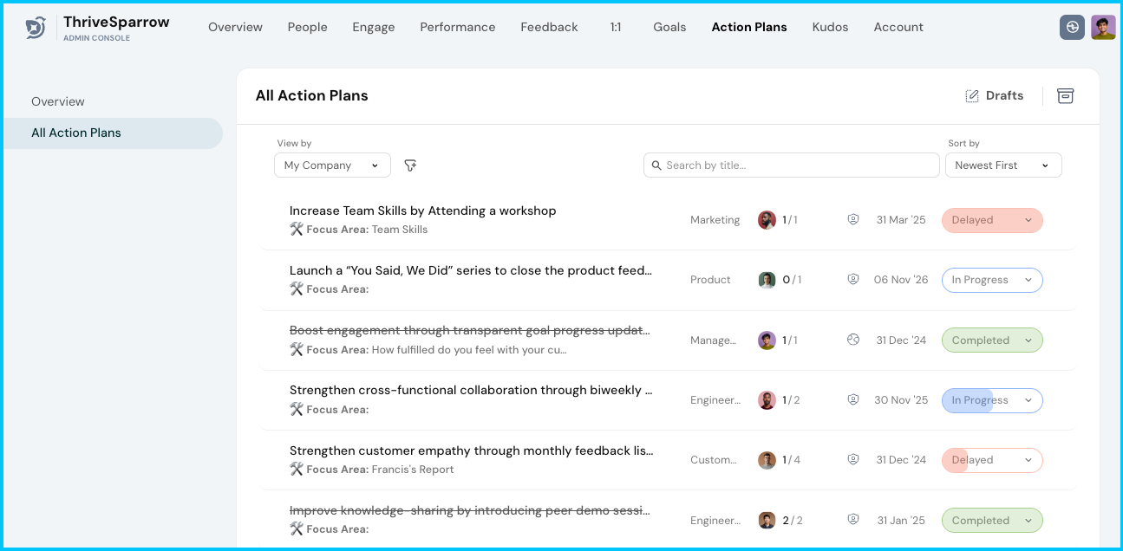
Task: Open the archive box icon
Action: (x=1065, y=96)
